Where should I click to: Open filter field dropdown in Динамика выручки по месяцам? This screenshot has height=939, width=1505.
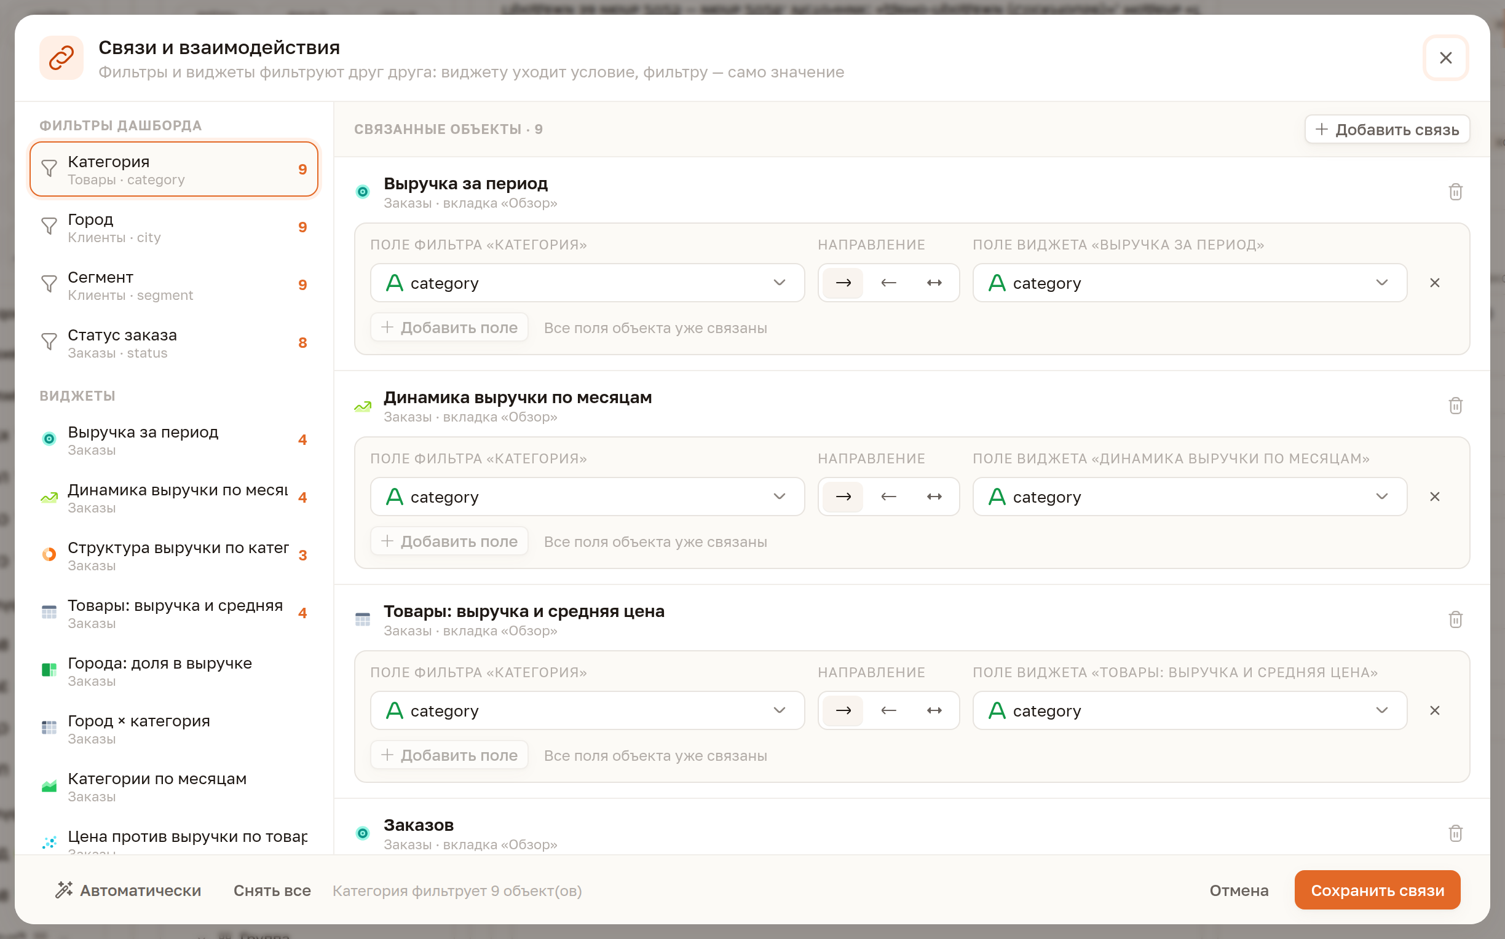click(x=587, y=496)
